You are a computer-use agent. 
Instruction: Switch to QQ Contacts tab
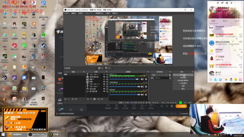pyautogui.click(x=225, y=21)
